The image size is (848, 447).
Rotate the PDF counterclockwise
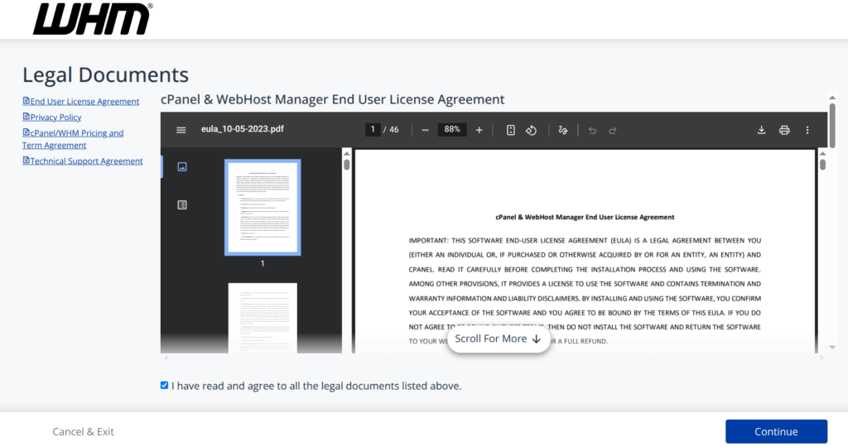coord(532,130)
